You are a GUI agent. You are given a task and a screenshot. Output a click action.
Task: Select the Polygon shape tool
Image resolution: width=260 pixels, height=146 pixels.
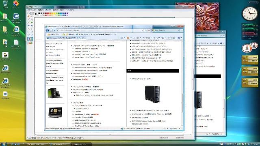pos(32,32)
